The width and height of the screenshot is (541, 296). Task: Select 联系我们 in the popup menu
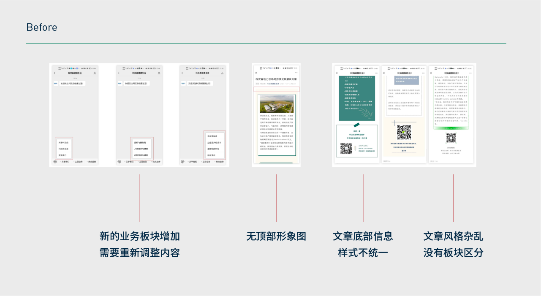pyautogui.click(x=63, y=155)
